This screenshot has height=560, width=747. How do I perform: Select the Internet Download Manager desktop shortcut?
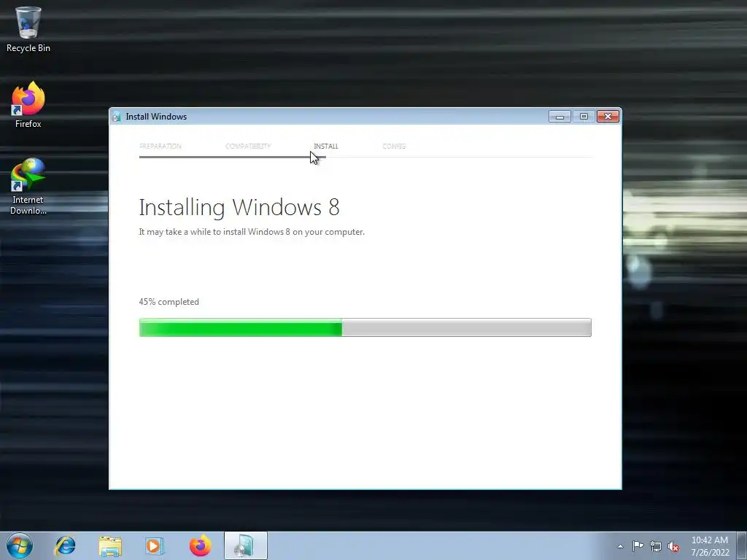[x=28, y=186]
